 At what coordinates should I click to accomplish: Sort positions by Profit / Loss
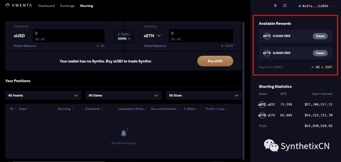pos(216,109)
